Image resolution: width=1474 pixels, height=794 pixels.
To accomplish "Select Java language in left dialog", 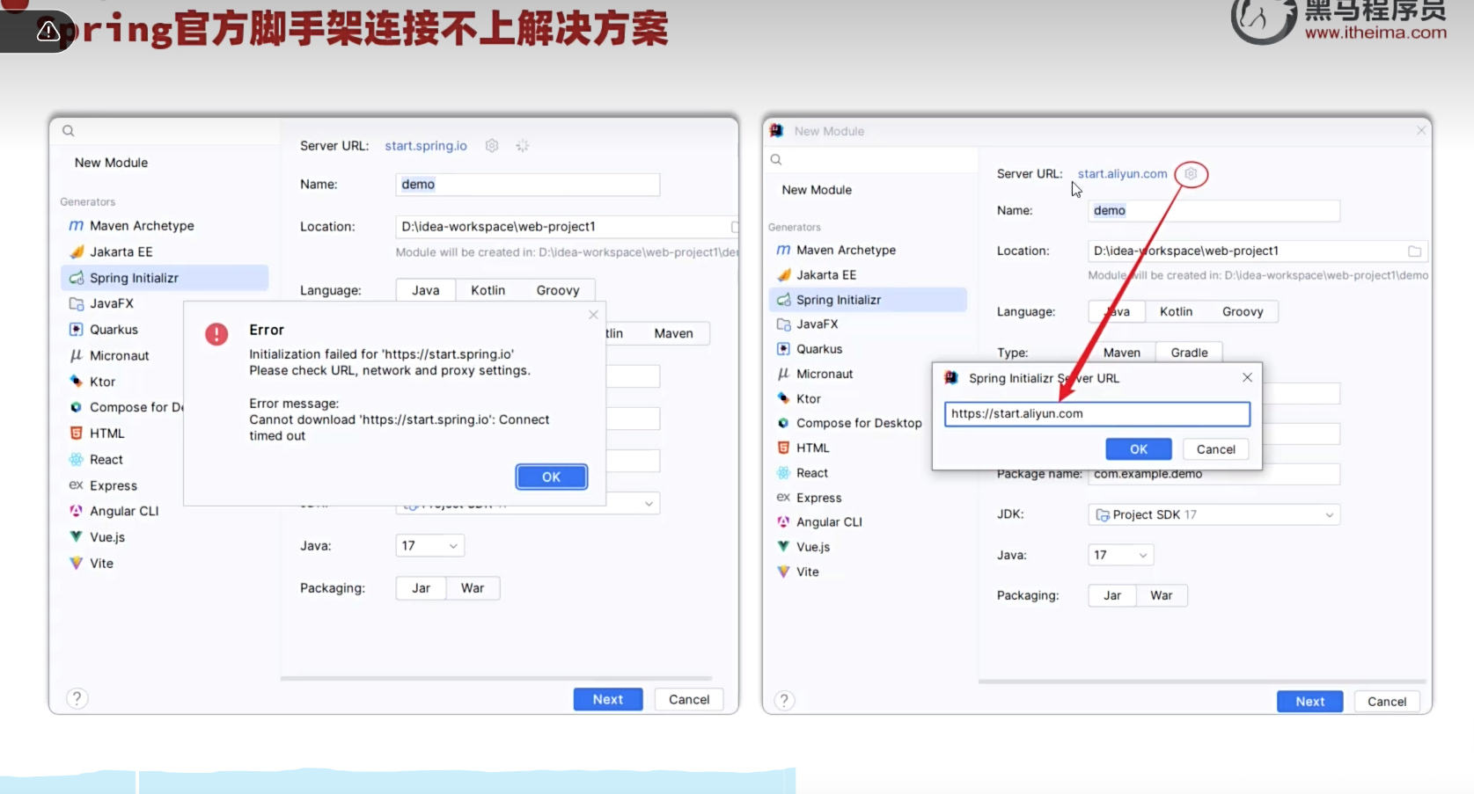I will [426, 290].
